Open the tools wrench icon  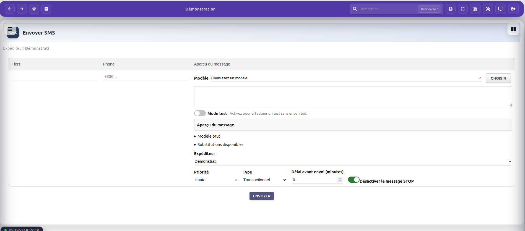(488, 9)
